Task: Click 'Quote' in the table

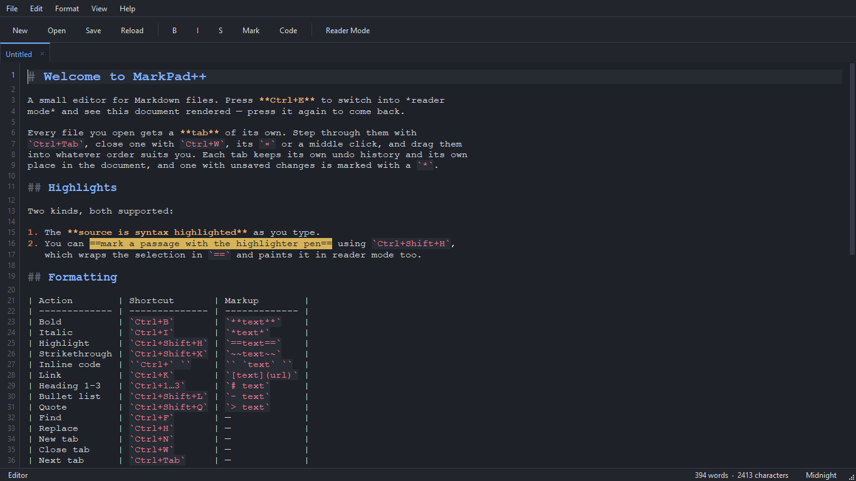Action: coord(53,407)
